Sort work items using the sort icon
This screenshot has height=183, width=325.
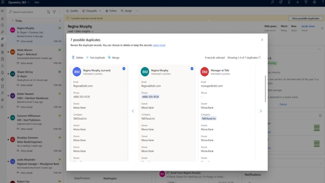[x=48, y=12]
